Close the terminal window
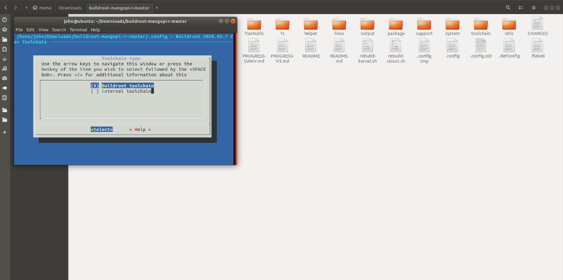 pos(233,21)
